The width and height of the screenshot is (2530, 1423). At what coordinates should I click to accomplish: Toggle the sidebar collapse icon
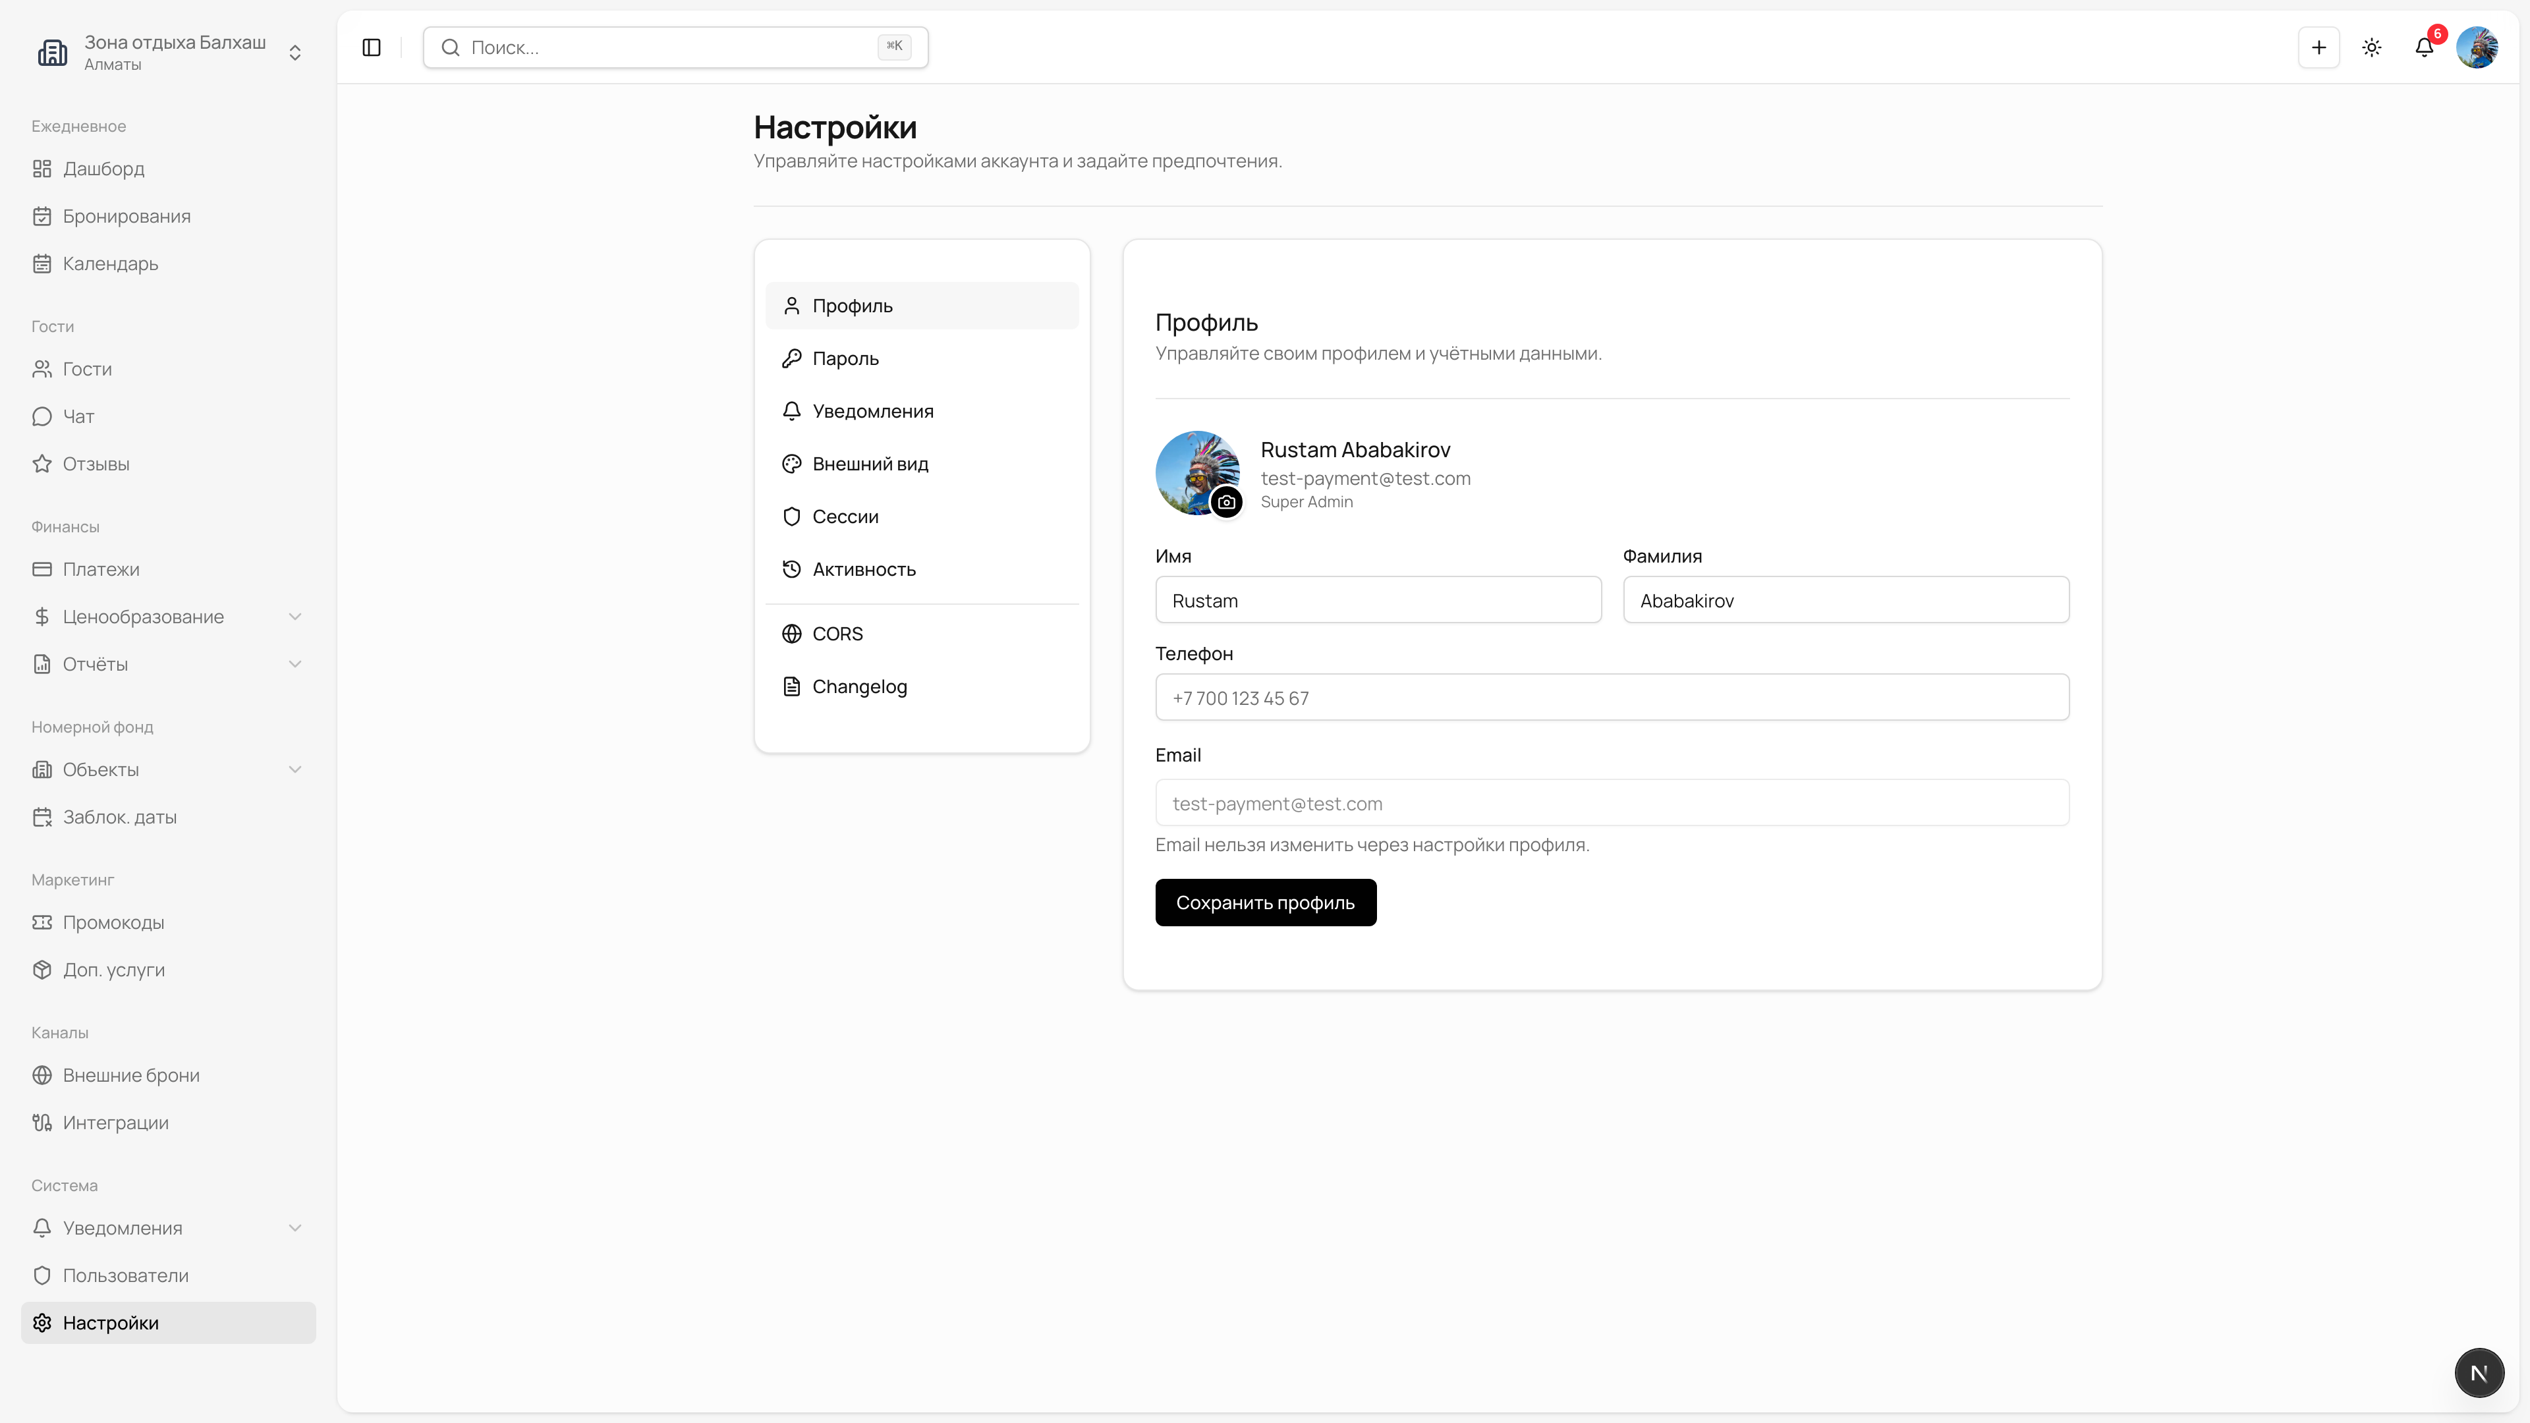pos(371,47)
